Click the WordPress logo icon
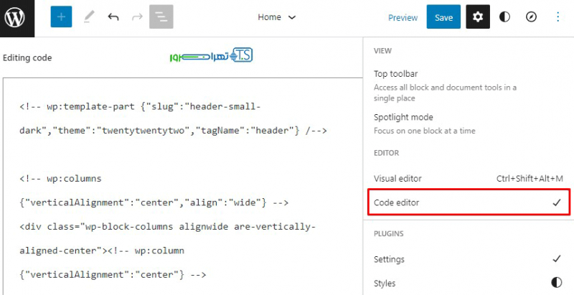The image size is (574, 295). pyautogui.click(x=16, y=17)
